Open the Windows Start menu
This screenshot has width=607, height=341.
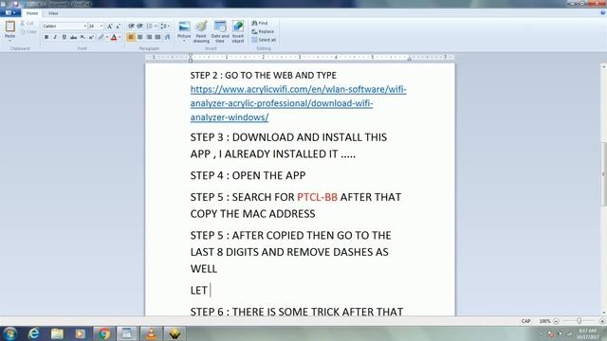pos(9,333)
